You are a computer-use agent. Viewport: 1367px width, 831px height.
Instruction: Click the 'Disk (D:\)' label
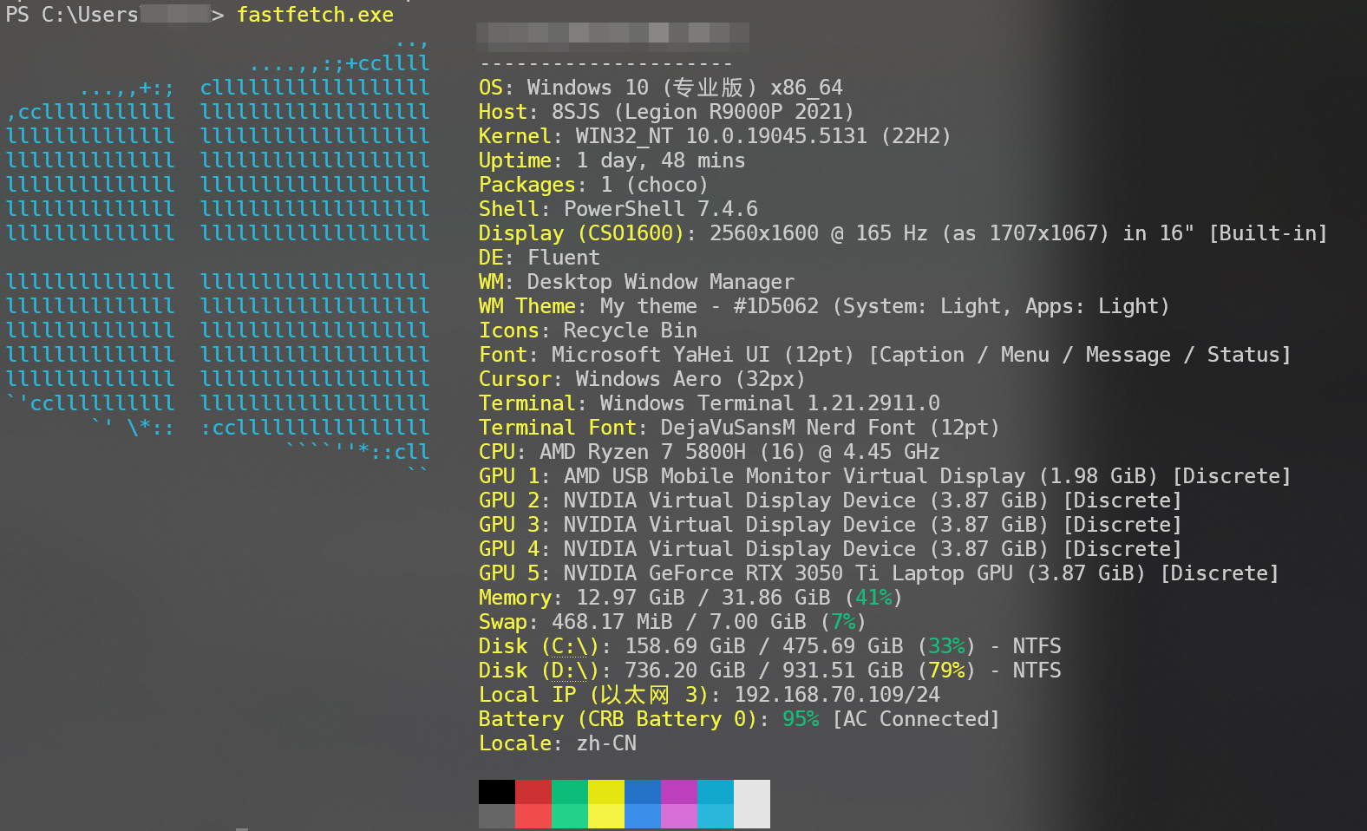tap(540, 671)
